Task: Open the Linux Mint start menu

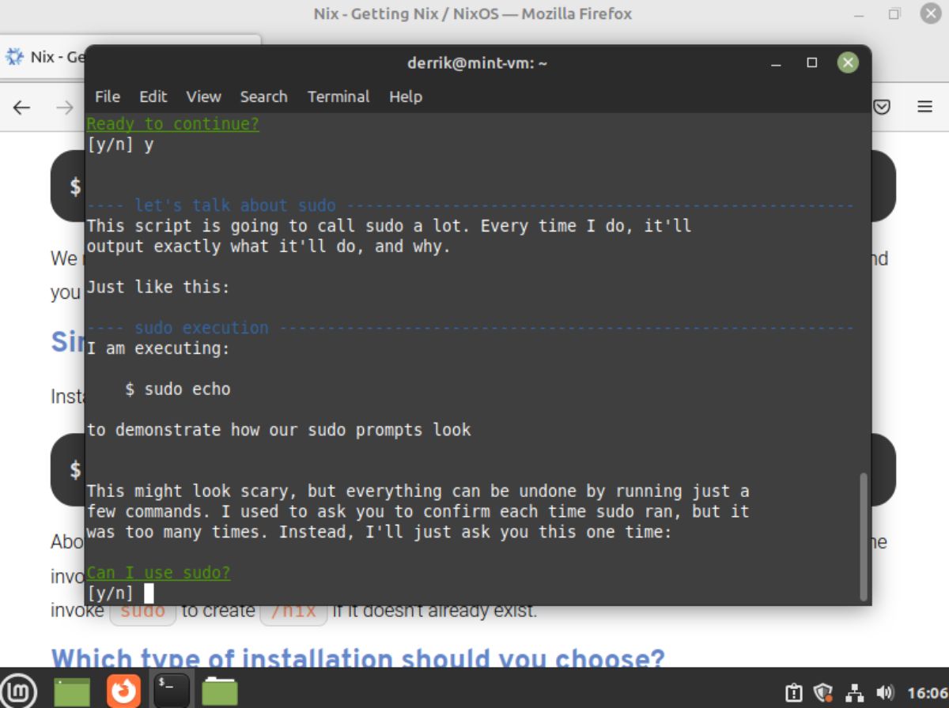Action: [x=18, y=692]
